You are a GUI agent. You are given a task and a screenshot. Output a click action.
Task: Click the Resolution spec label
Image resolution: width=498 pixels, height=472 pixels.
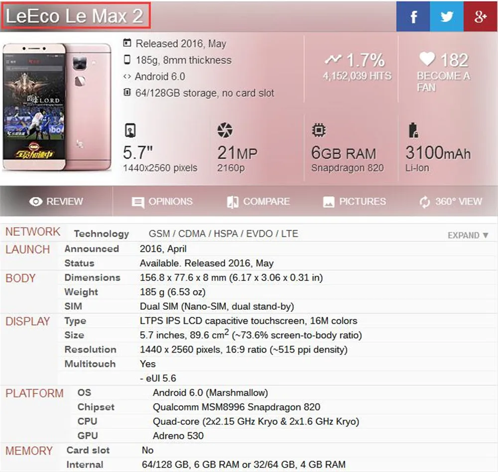91,350
